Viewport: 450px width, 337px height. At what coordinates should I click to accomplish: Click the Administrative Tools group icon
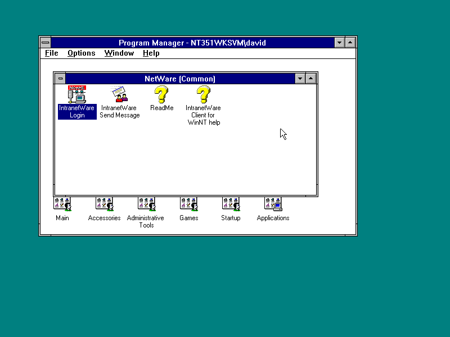point(147,204)
